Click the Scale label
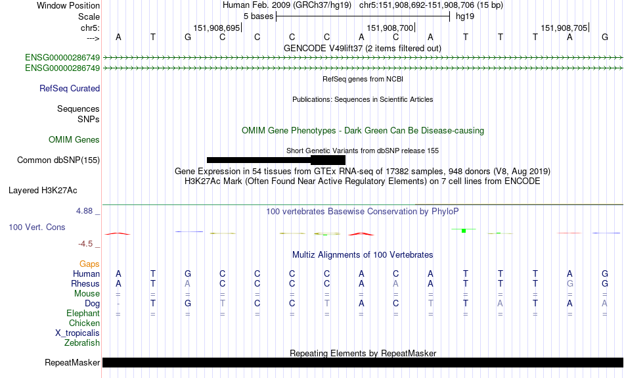This screenshot has width=624, height=378. pos(89,16)
